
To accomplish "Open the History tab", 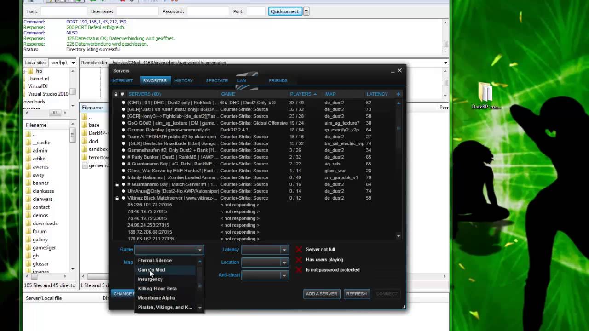I will pos(184,80).
